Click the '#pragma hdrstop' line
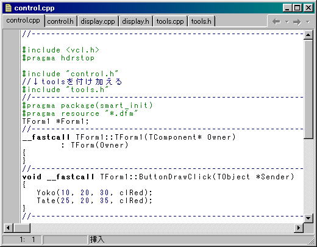Screen dimensions: 317x247 tap(58, 58)
